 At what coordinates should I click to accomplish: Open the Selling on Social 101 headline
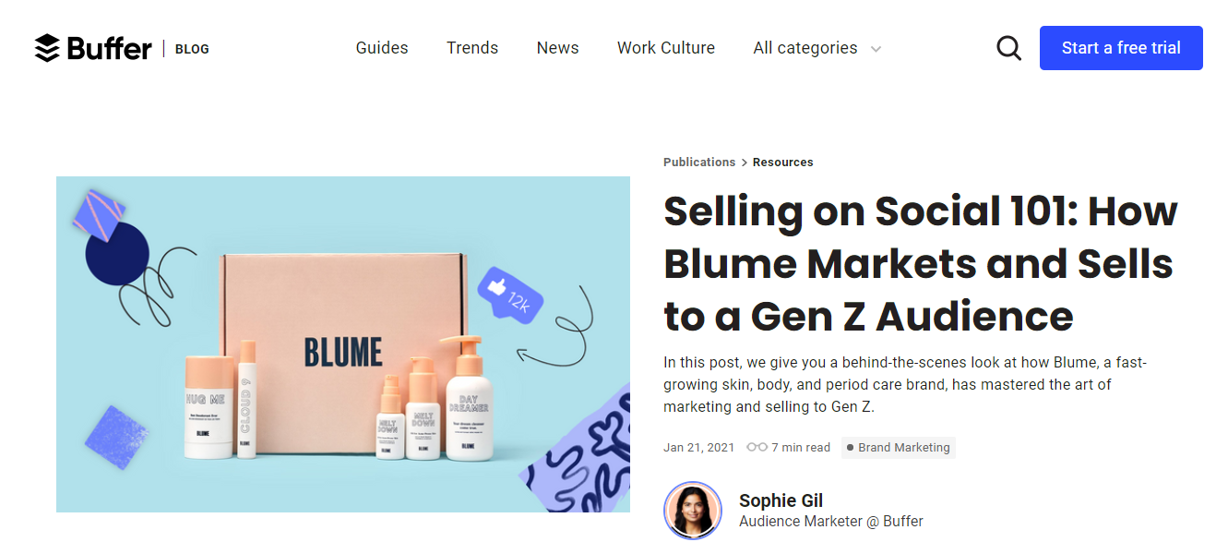click(x=920, y=264)
